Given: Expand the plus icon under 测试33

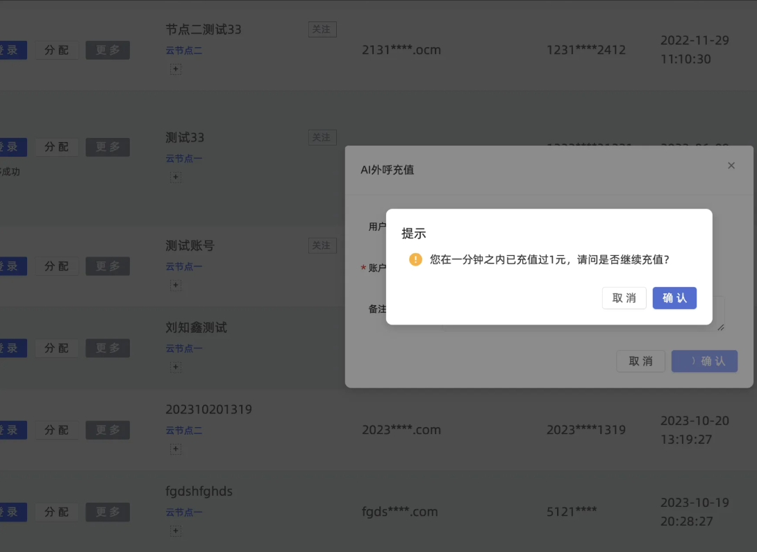Looking at the screenshot, I should pyautogui.click(x=176, y=177).
